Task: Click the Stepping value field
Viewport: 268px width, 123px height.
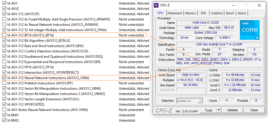Action: (254, 50)
